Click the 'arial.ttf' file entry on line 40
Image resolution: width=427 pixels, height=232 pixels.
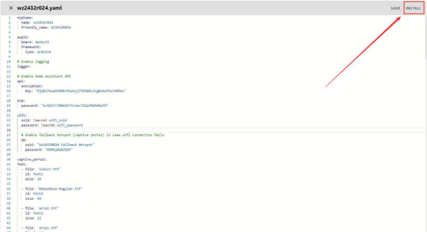pyautogui.click(x=40, y=208)
